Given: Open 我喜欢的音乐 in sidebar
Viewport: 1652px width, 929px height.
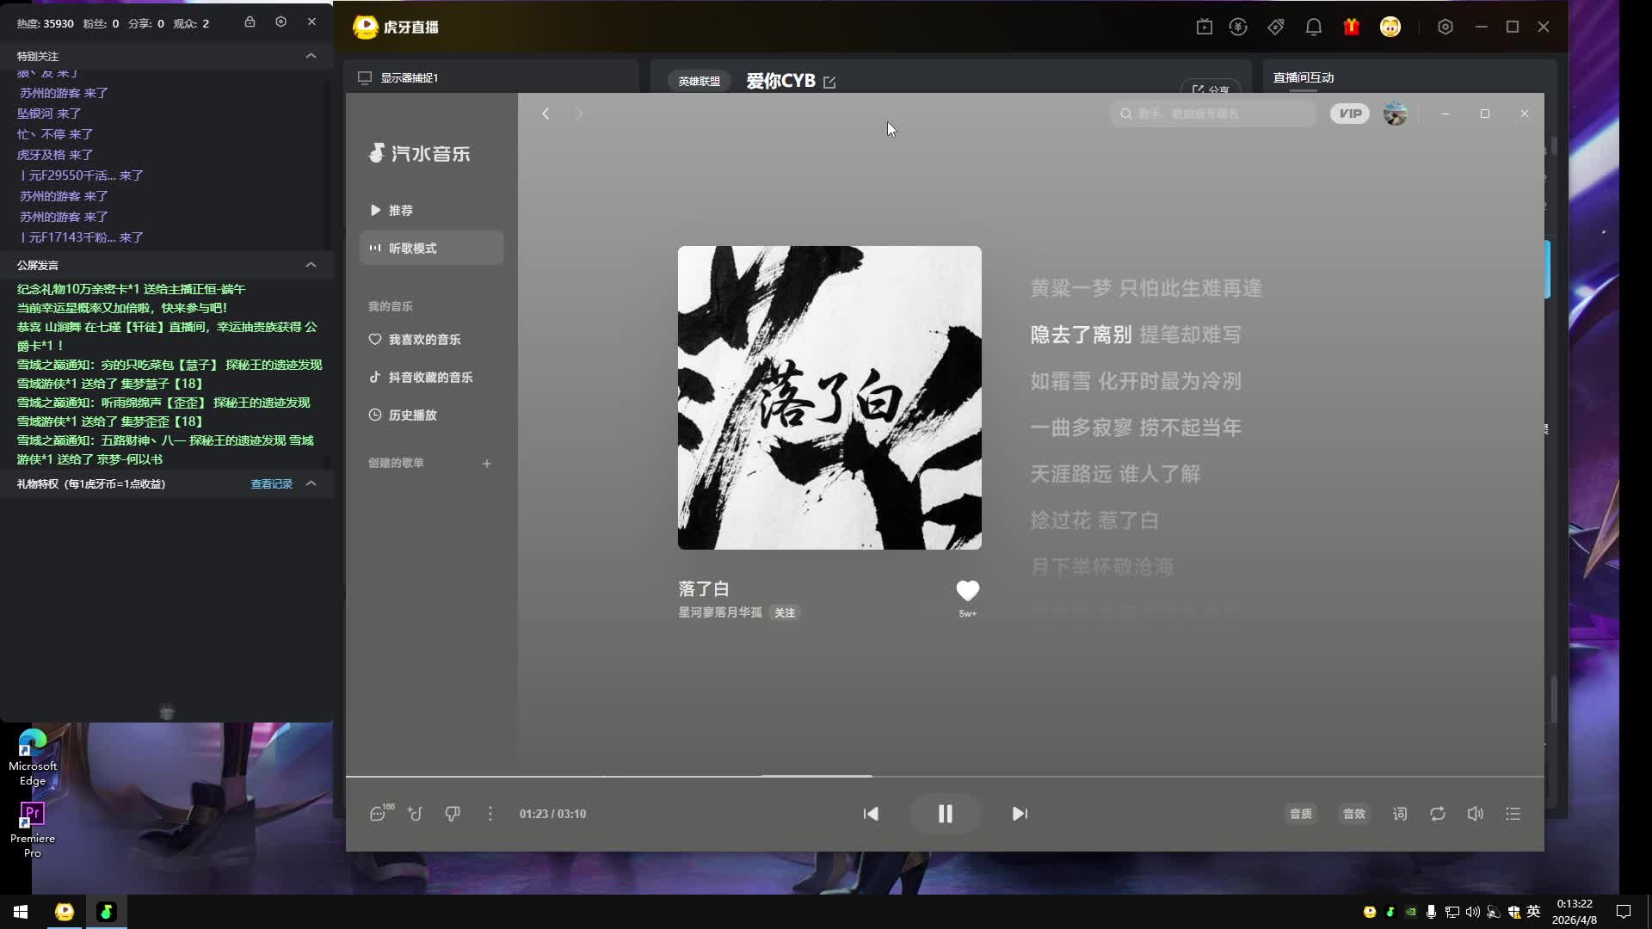Looking at the screenshot, I should 424,340.
